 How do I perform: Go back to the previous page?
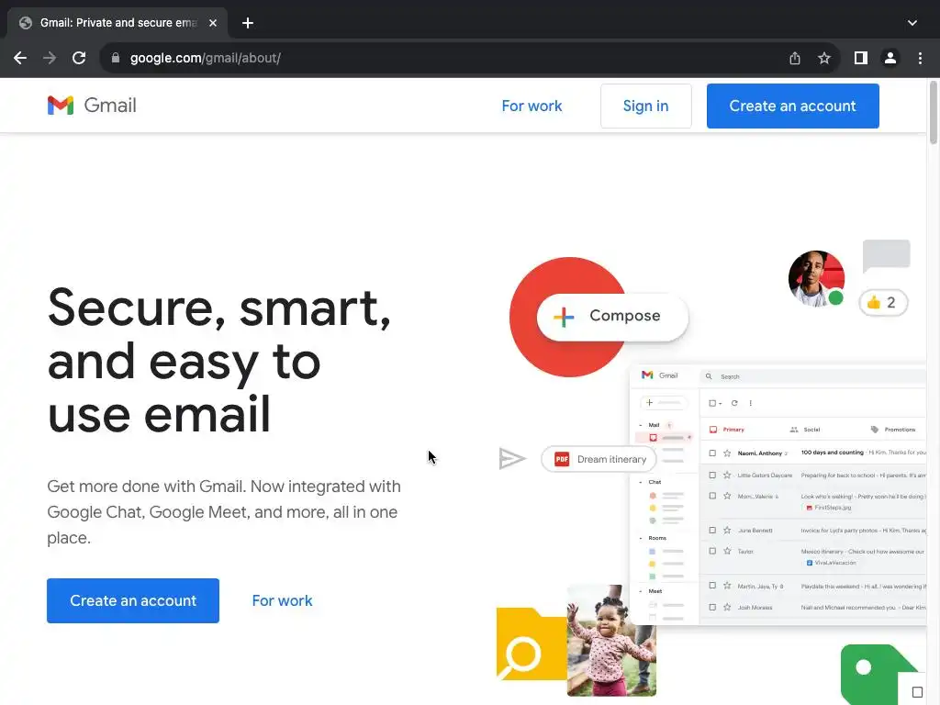click(x=20, y=58)
